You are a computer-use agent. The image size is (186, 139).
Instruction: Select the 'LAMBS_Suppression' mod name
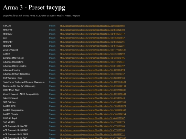[x=13, y=110]
